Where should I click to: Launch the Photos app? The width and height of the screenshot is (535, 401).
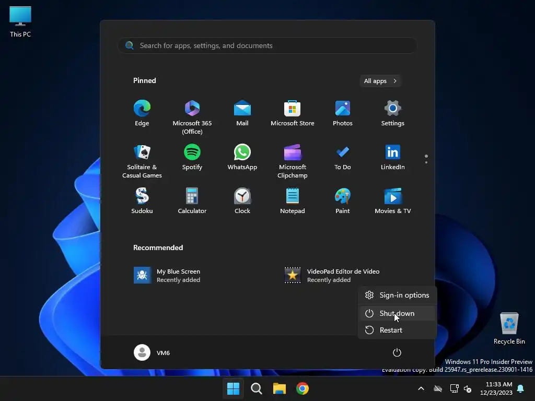[343, 114]
